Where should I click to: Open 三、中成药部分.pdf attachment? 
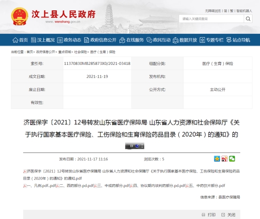point(111,186)
